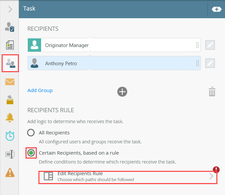Open the Form tab icon
This screenshot has width=225, height=195.
[x=10, y=45]
